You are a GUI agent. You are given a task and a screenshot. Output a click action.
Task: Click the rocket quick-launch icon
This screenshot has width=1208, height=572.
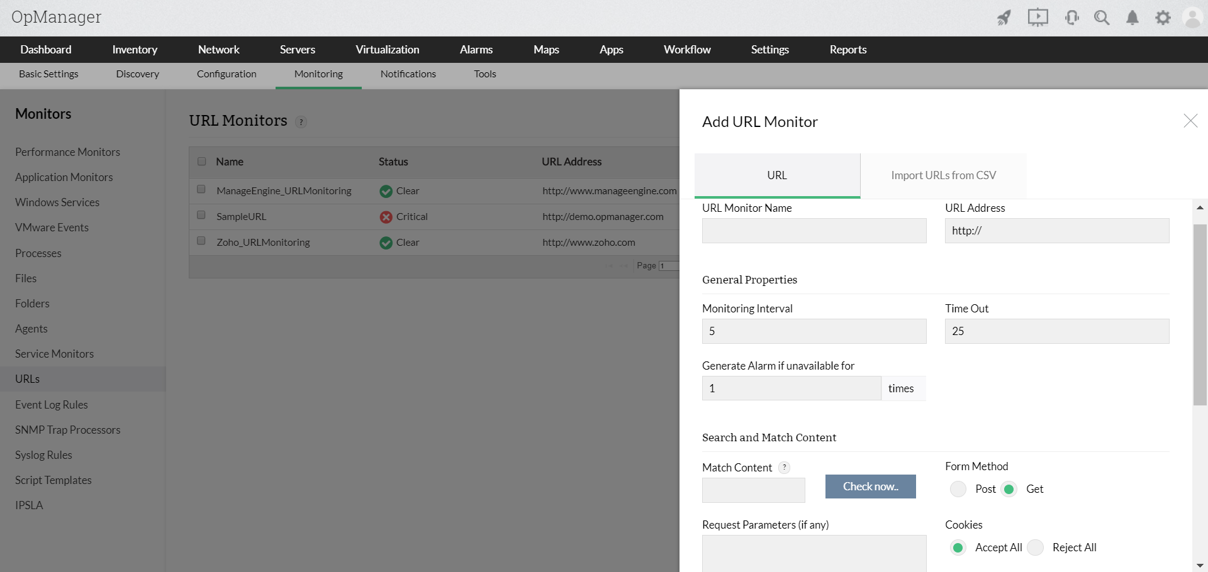[1004, 18]
